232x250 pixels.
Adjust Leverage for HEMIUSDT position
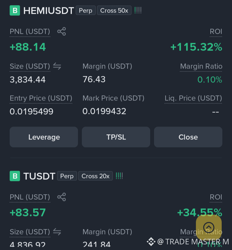(x=44, y=137)
